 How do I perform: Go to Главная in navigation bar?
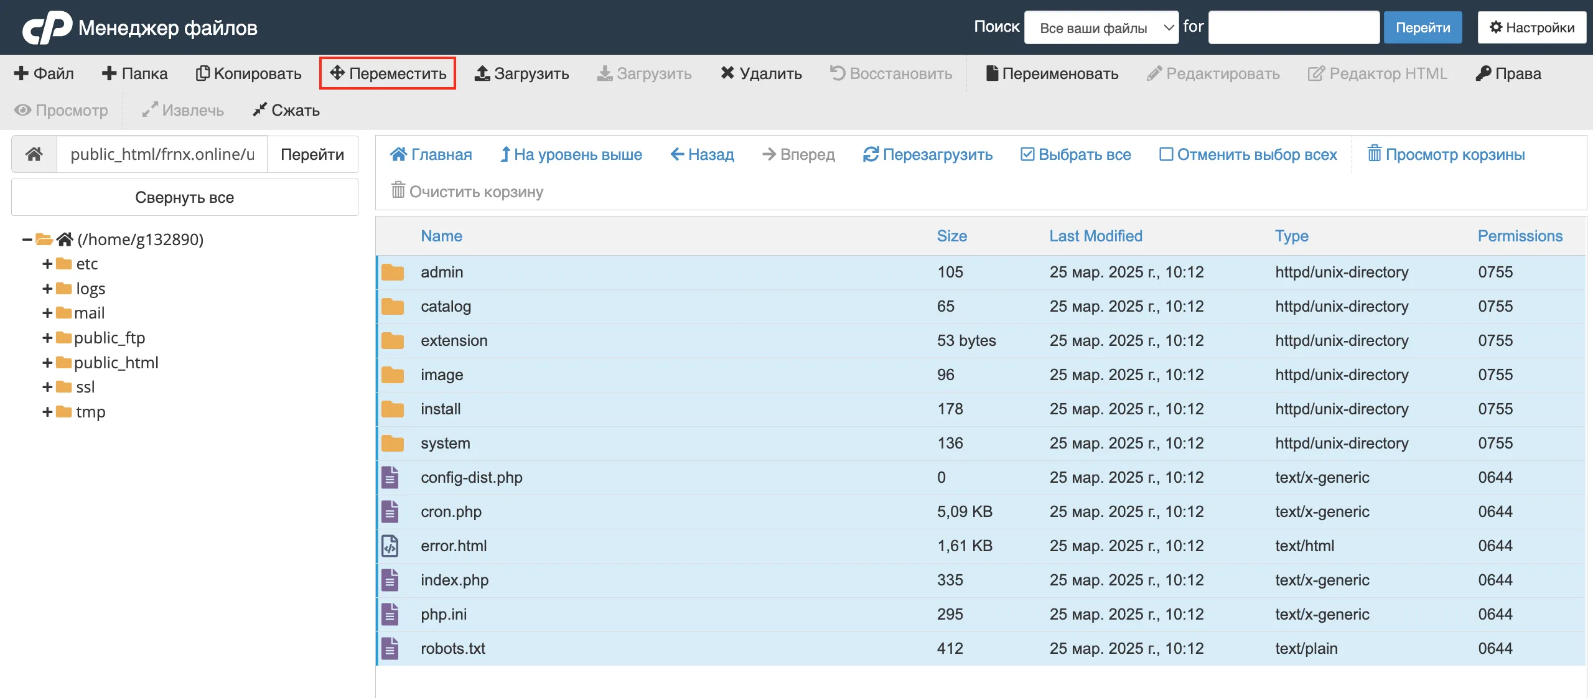click(x=431, y=154)
